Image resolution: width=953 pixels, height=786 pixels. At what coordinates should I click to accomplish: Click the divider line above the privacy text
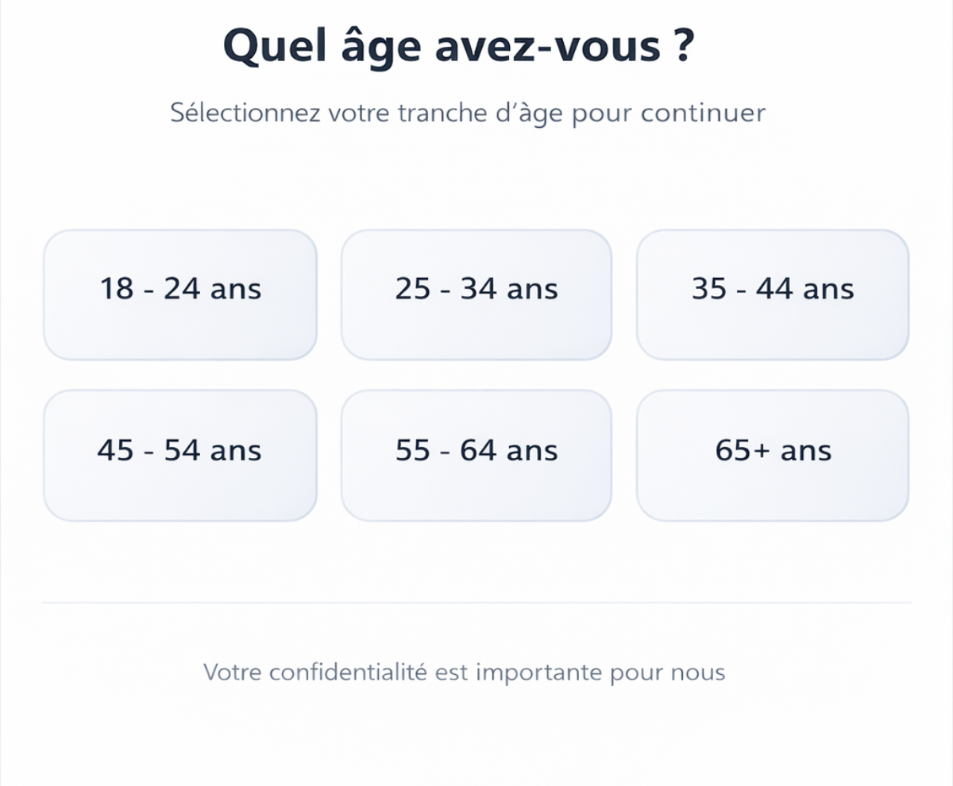476,603
